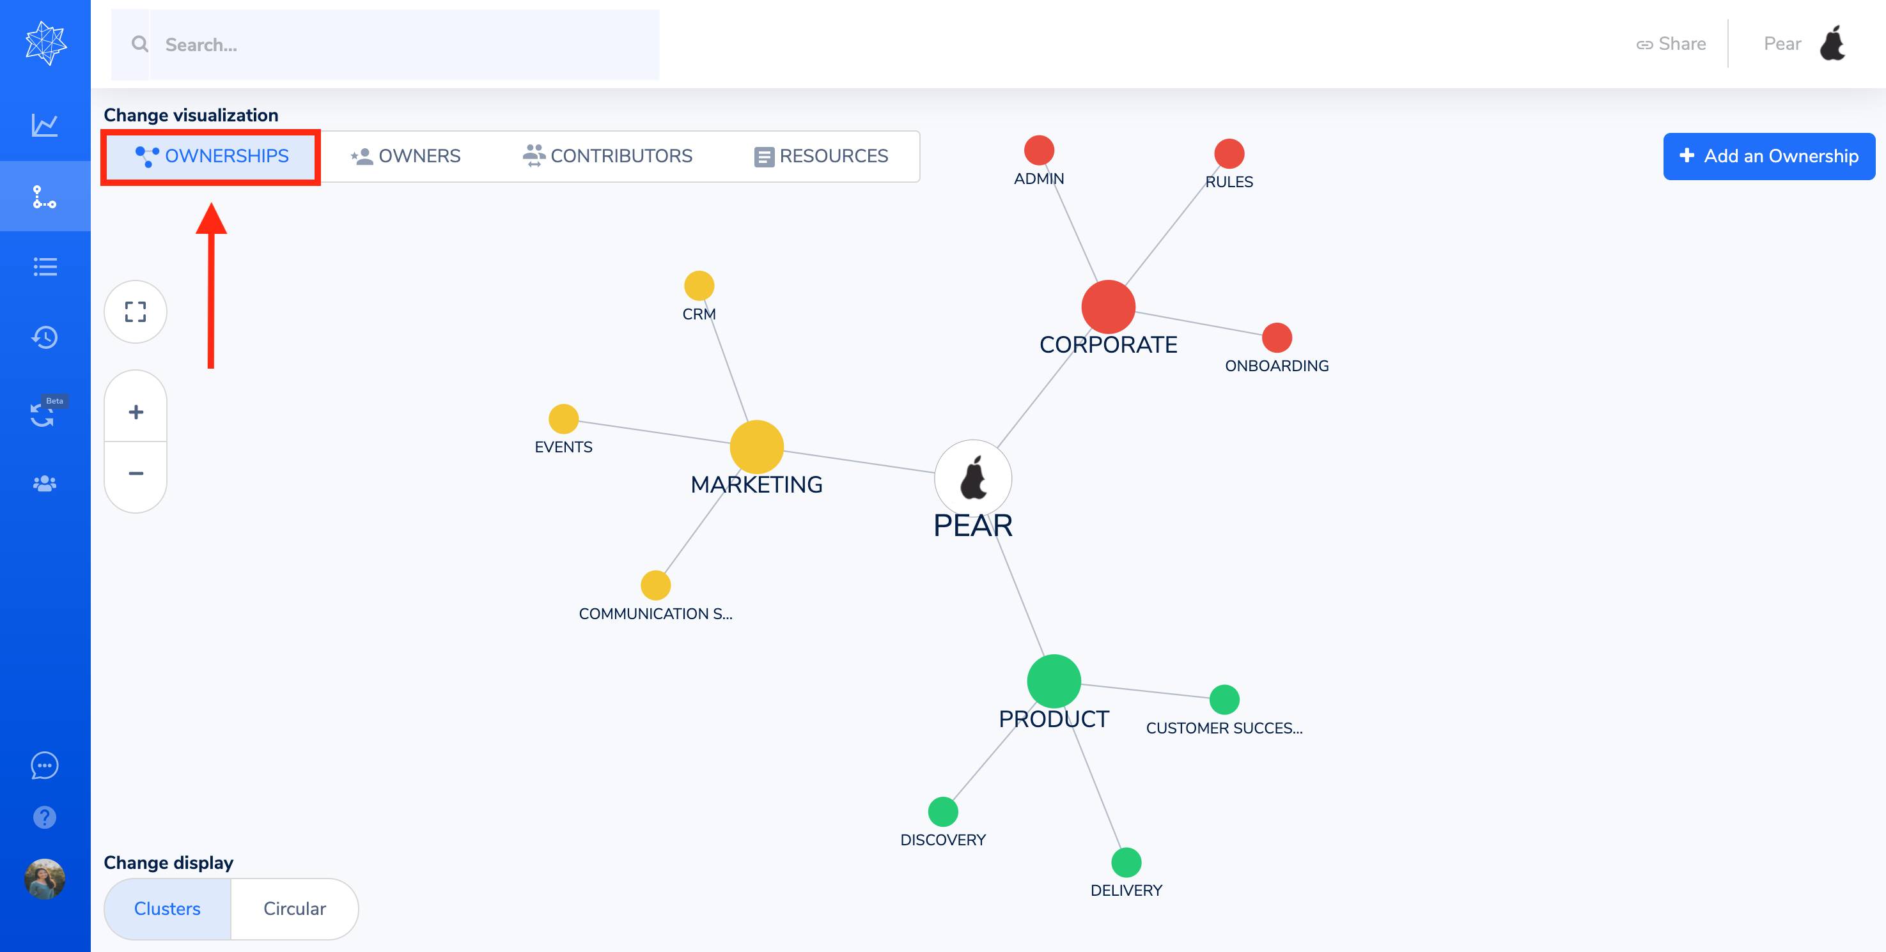Image resolution: width=1886 pixels, height=952 pixels.
Task: Switch to the CONTRIBUTORS visualization tab
Action: 608,156
